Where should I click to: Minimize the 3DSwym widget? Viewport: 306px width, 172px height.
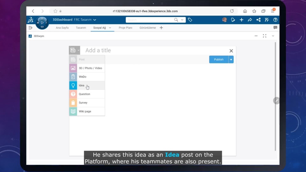[256, 36]
